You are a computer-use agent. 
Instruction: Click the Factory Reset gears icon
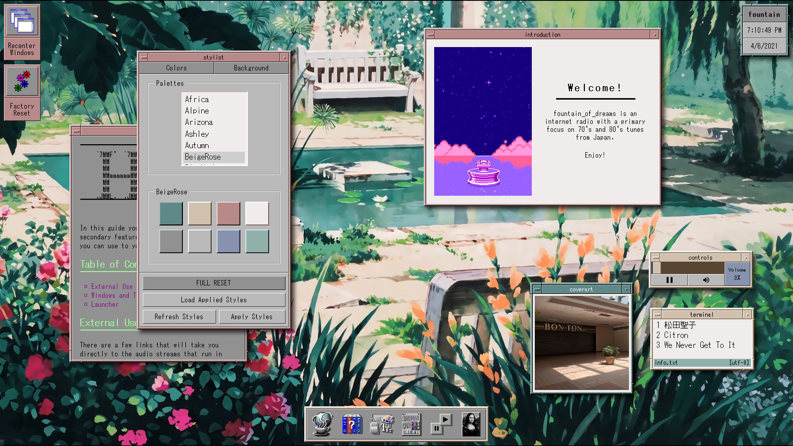coord(22,81)
